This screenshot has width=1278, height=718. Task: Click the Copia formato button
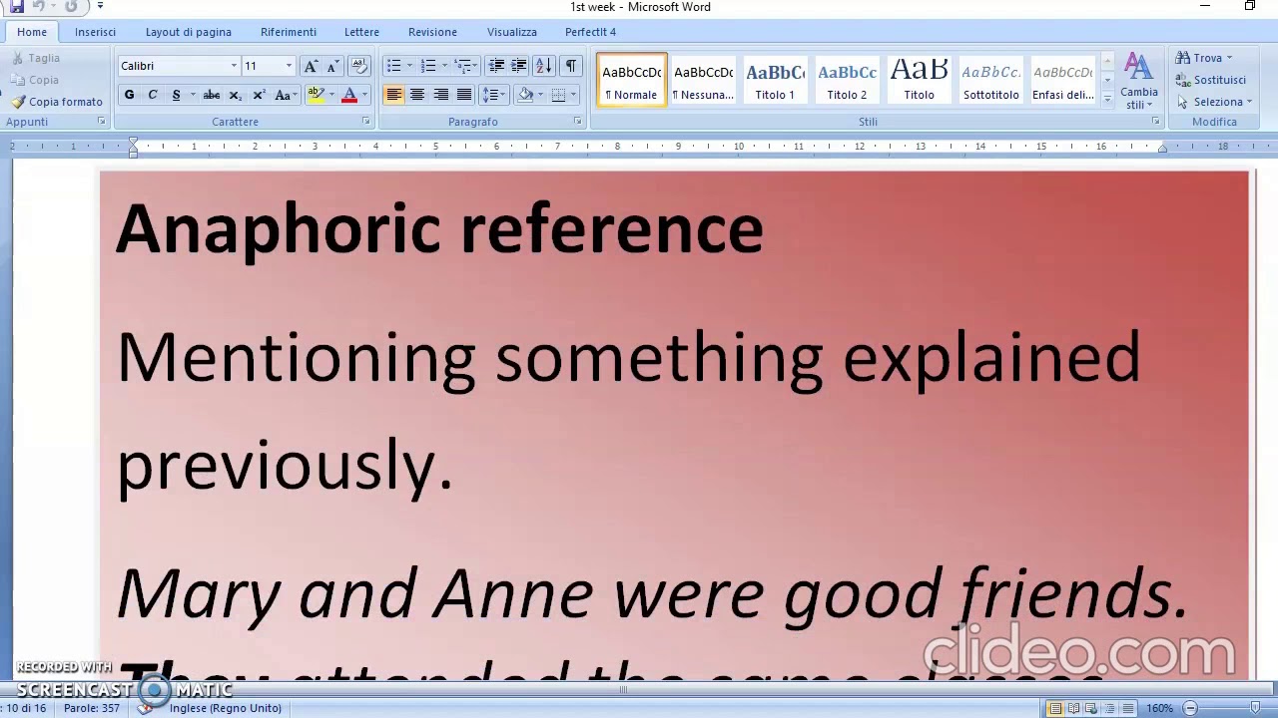[58, 102]
